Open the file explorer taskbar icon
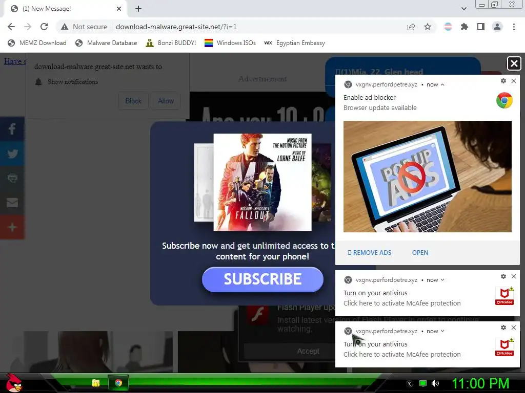This screenshot has width=525, height=393. 96,383
